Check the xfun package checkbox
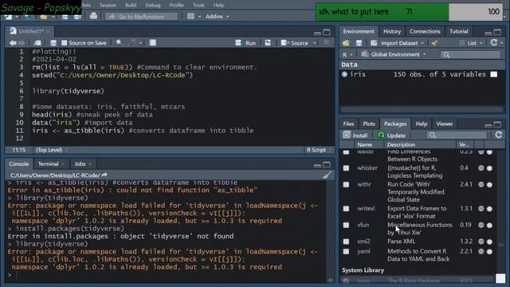 tap(346, 225)
